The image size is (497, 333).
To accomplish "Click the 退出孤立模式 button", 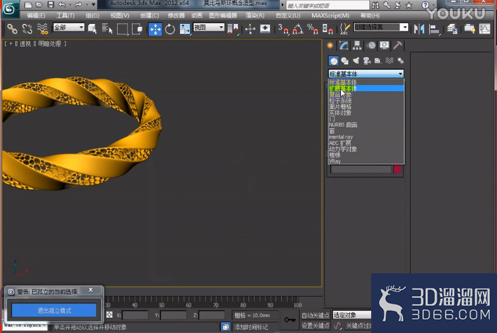I will coord(54,310).
